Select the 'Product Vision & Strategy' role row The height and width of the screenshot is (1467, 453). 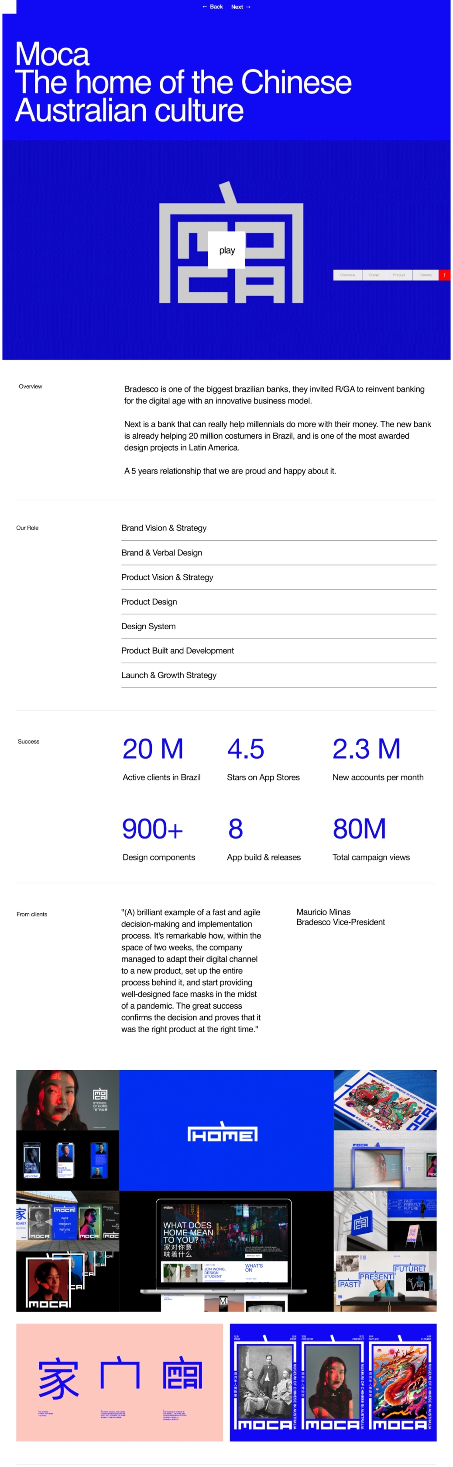click(278, 577)
